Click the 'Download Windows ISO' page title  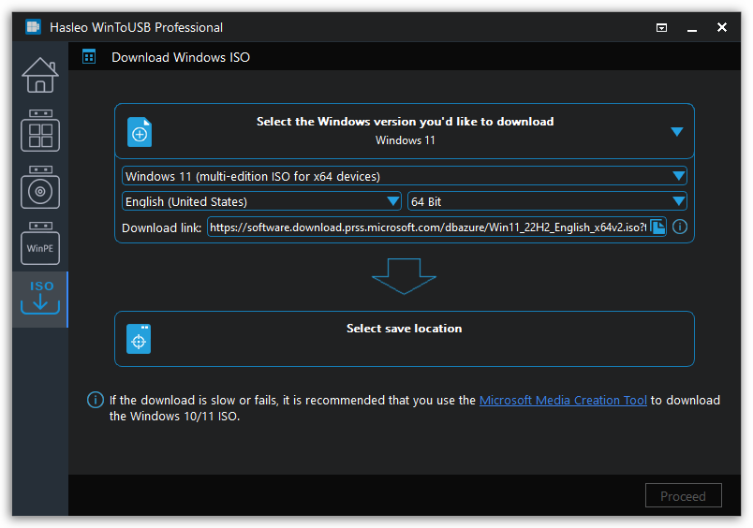point(181,57)
